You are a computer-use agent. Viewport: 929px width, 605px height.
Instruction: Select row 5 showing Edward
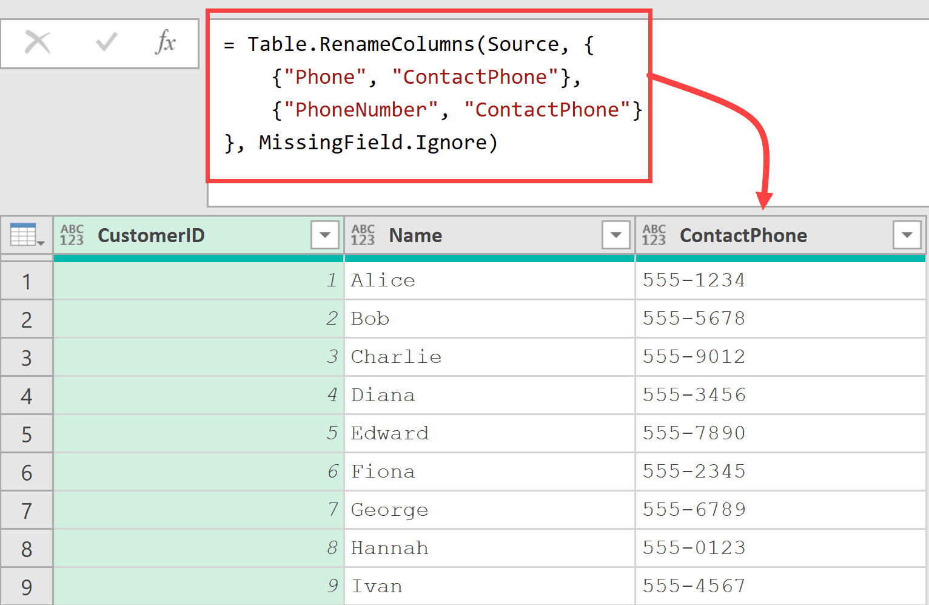point(27,433)
